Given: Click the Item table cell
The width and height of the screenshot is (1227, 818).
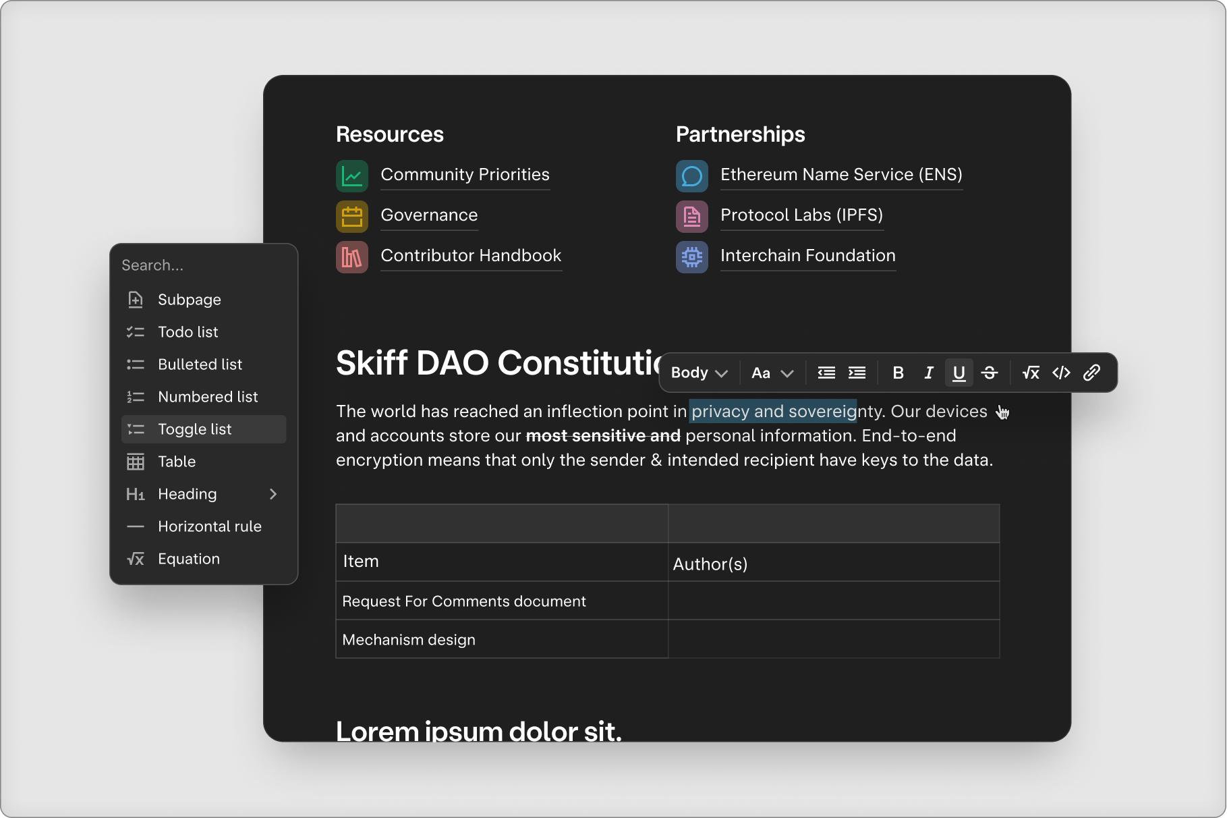Looking at the screenshot, I should [502, 562].
